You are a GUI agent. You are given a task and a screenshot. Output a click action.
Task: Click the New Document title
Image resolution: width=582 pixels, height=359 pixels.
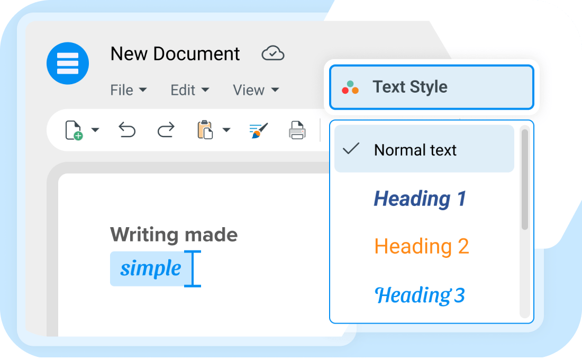175,54
